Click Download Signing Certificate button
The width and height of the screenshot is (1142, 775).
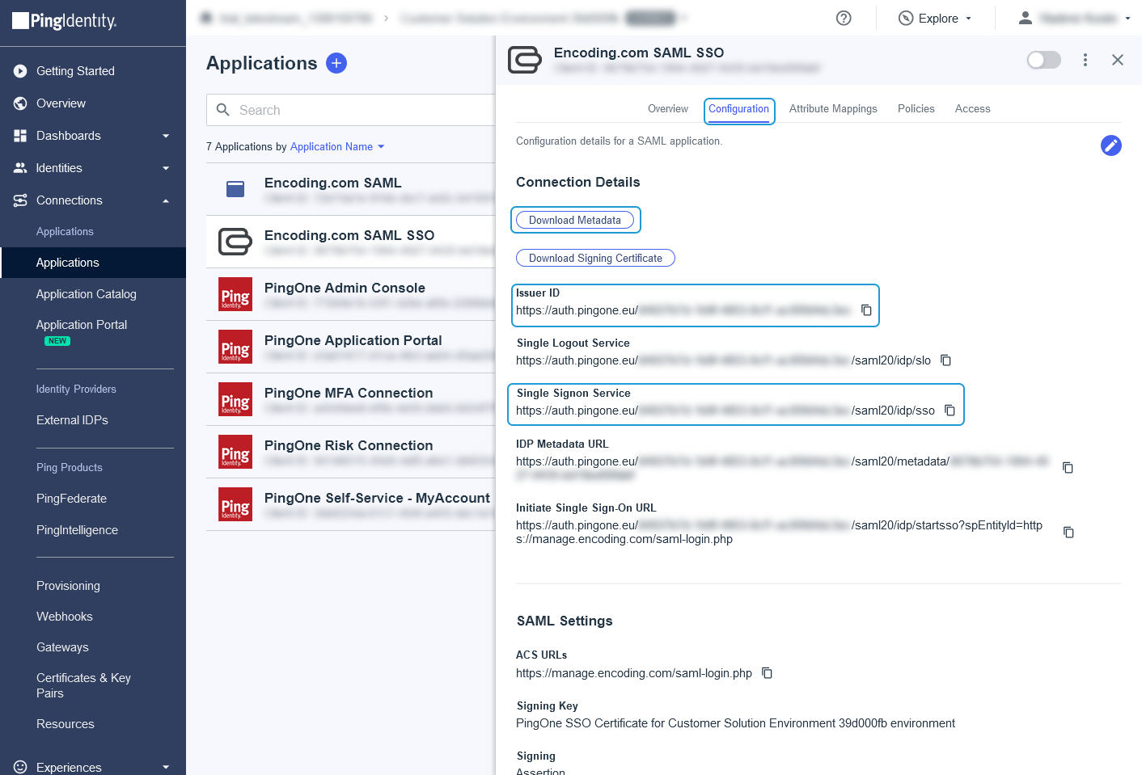(595, 258)
